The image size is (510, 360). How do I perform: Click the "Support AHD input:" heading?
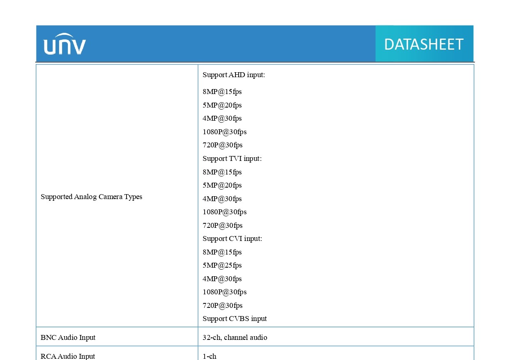point(234,75)
